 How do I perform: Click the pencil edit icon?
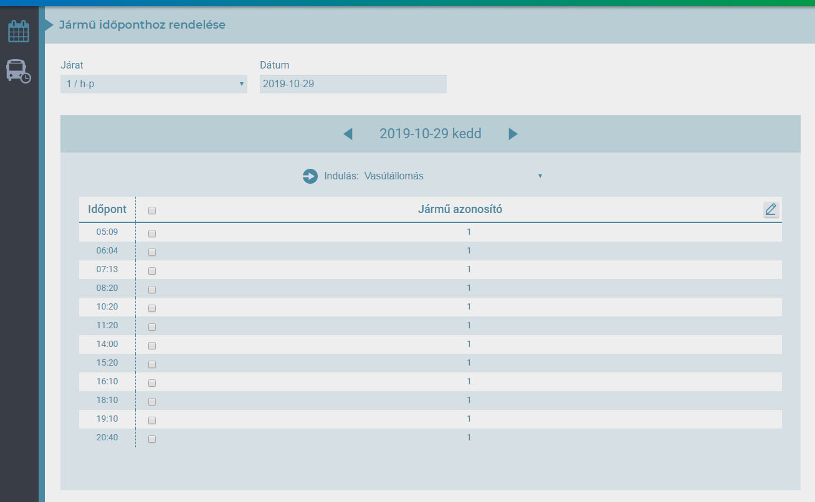tap(771, 209)
